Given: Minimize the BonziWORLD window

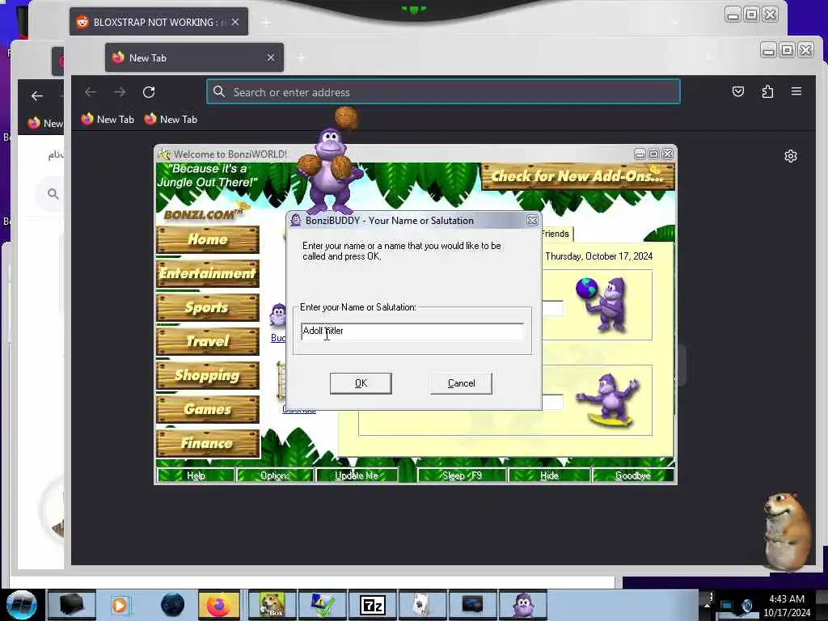Looking at the screenshot, I should pos(640,154).
